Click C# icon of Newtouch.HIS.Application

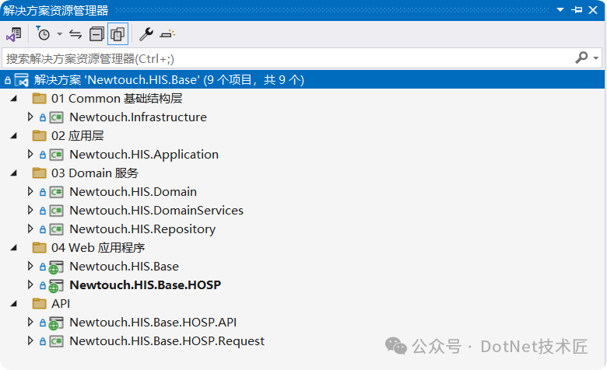point(57,155)
